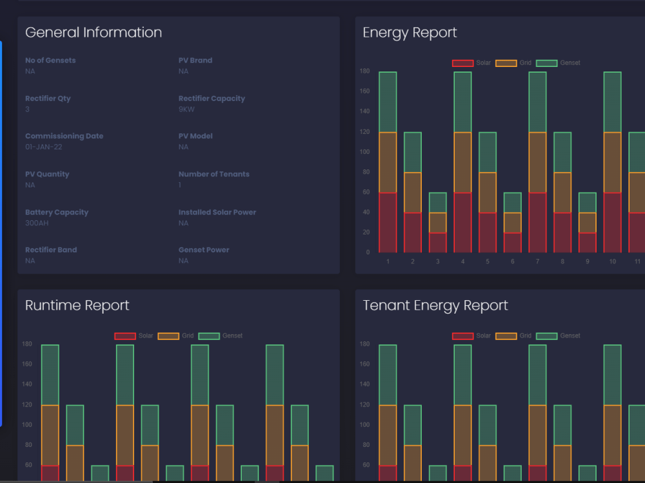Click the Battery Capacity 300AH field

[37, 223]
